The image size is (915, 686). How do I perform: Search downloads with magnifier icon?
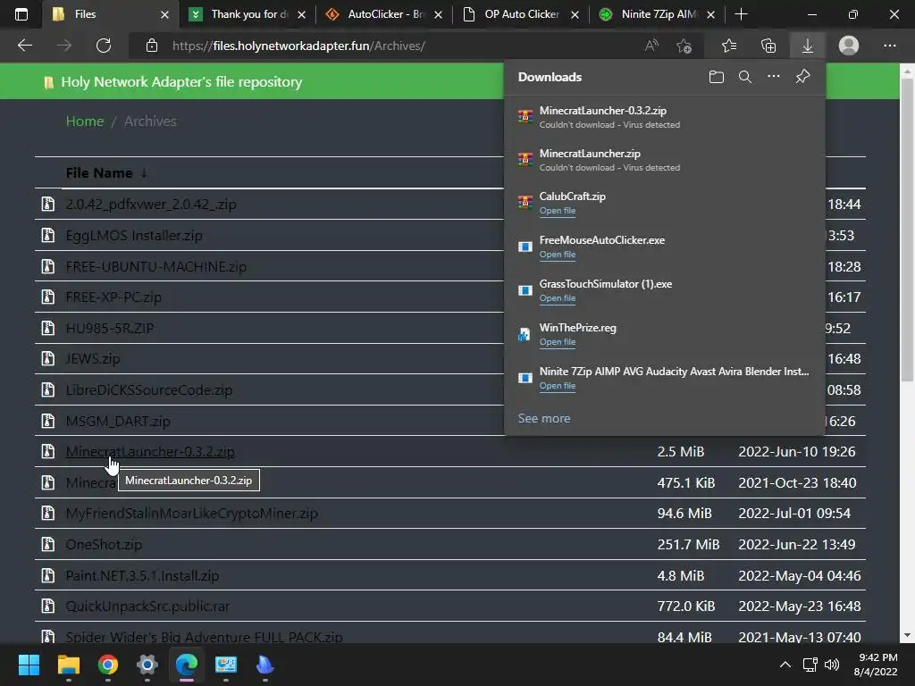(x=744, y=77)
